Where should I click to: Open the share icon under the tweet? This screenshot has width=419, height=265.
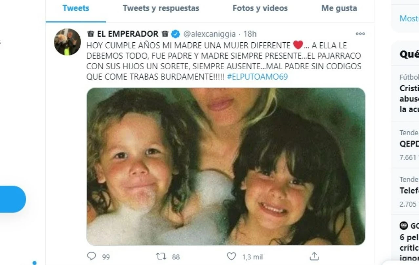(x=314, y=256)
